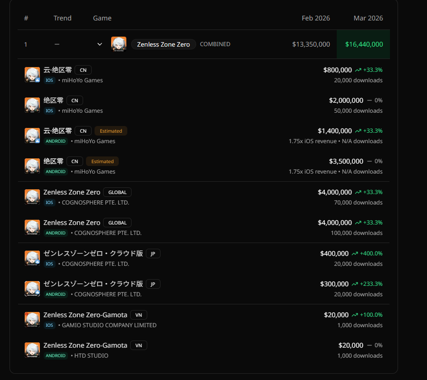Click the Game column header
Image resolution: width=427 pixels, height=380 pixels.
coord(102,18)
